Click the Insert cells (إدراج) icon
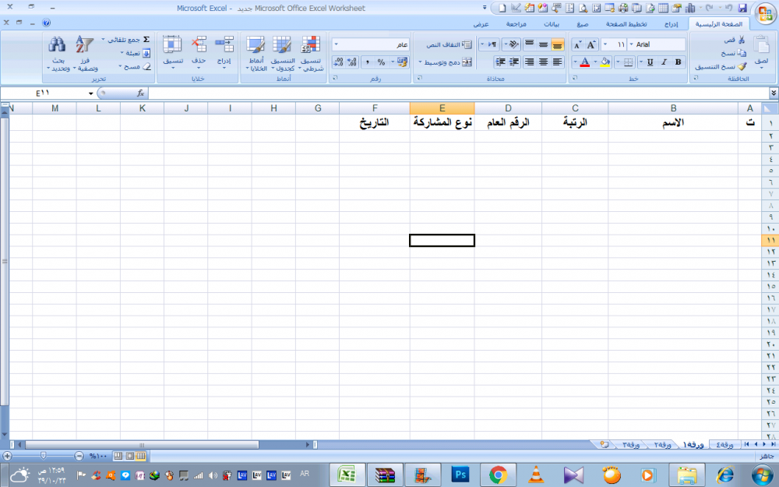Screen dimensions: 779x487 pos(224,45)
